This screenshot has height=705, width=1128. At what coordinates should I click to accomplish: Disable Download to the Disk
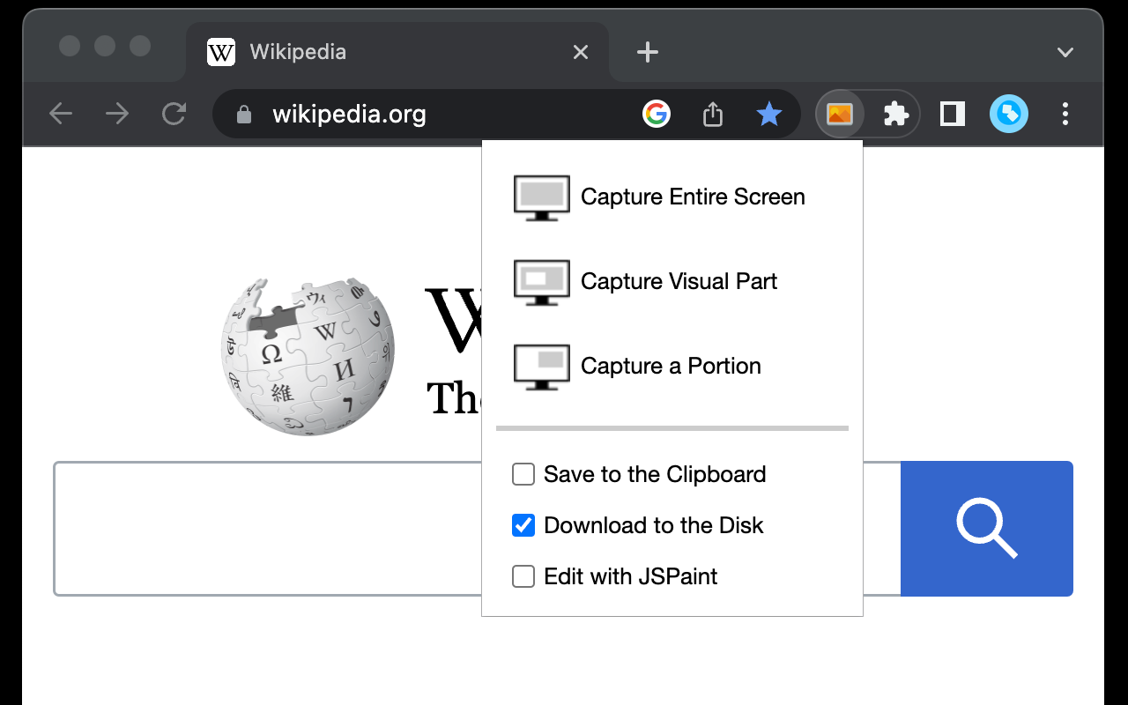click(523, 525)
